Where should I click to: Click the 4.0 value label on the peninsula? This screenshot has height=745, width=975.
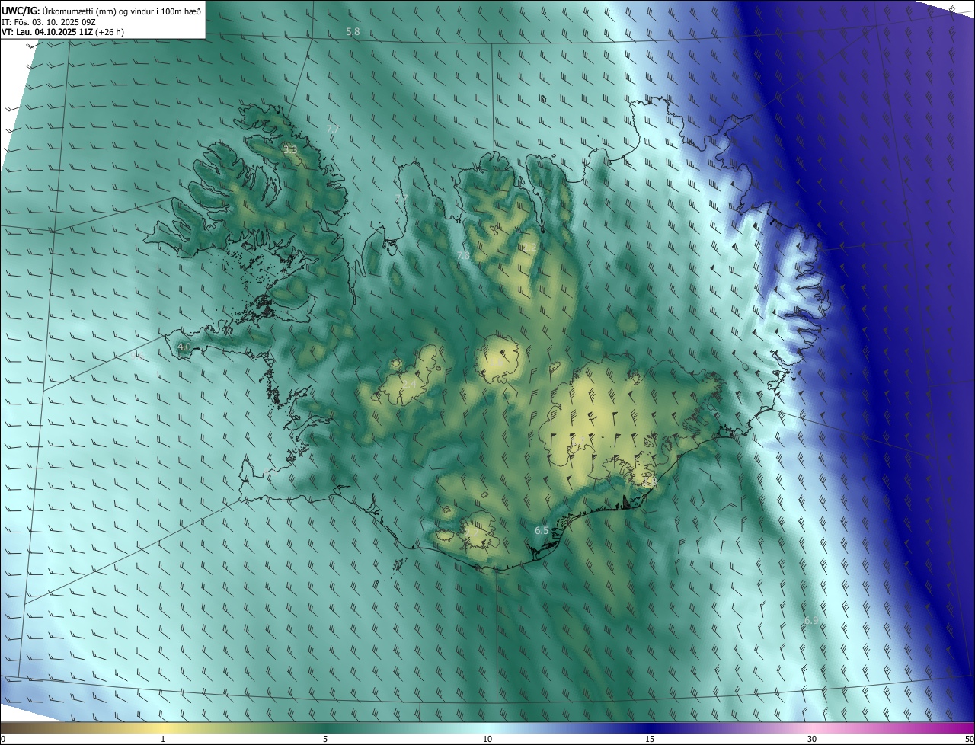point(184,347)
